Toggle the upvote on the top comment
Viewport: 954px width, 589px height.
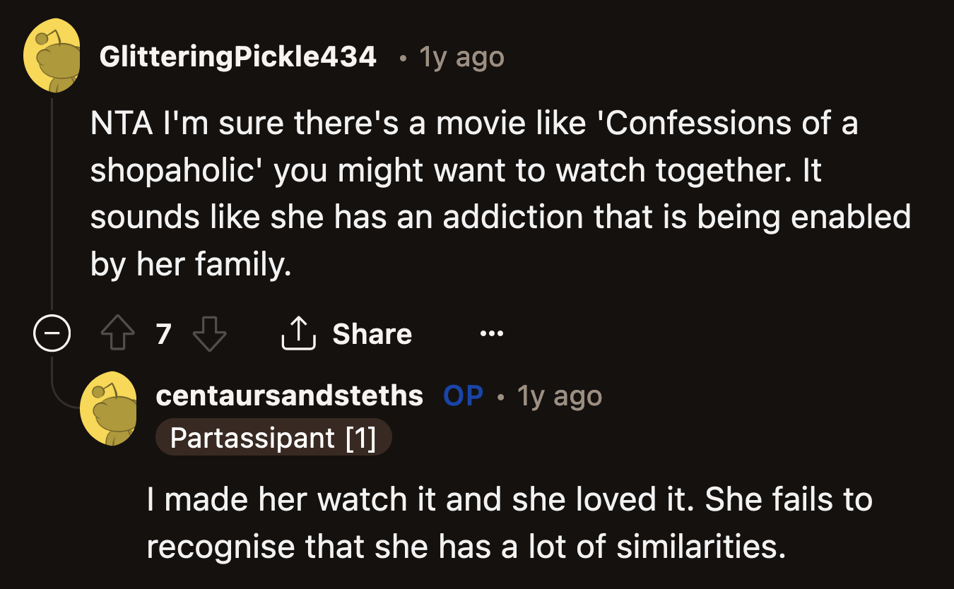click(118, 333)
